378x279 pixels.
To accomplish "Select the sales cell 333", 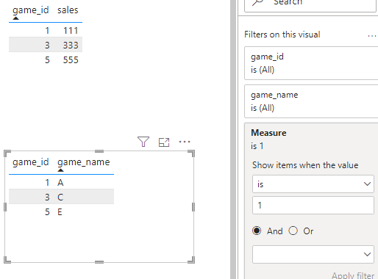I will coord(71,45).
